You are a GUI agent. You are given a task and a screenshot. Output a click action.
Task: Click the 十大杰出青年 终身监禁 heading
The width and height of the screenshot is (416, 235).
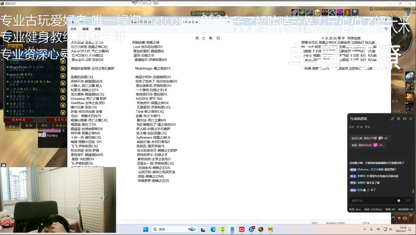[x=341, y=38]
